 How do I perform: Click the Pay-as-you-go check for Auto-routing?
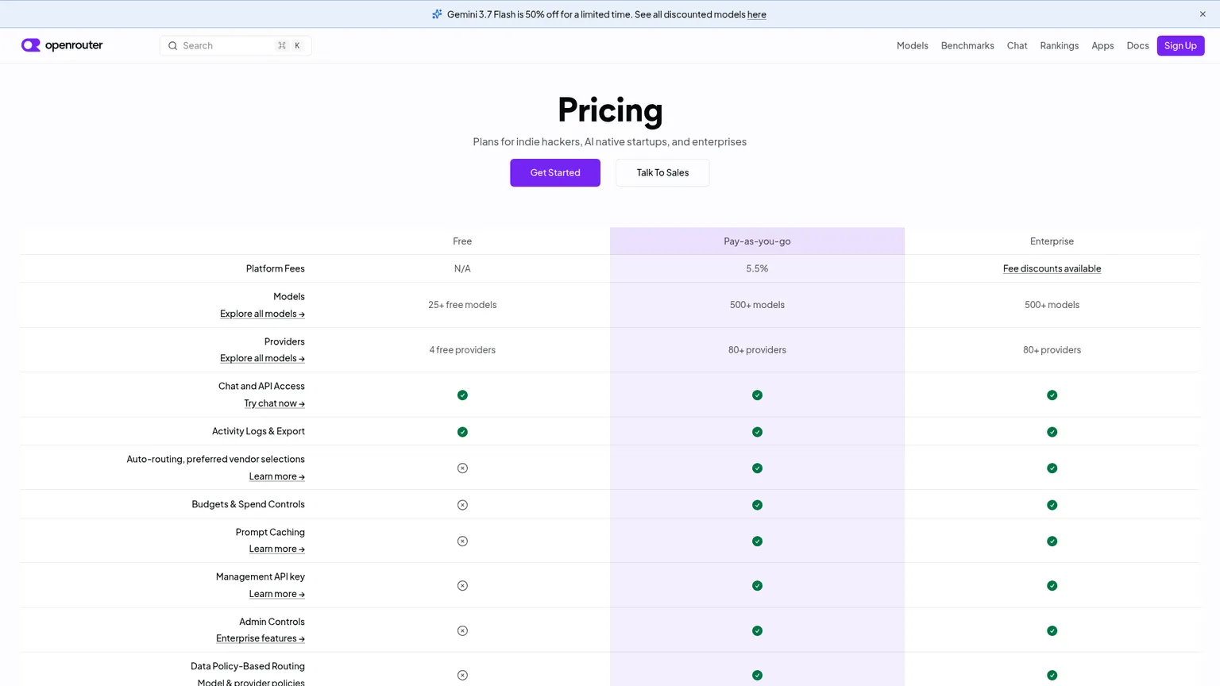pos(757,468)
